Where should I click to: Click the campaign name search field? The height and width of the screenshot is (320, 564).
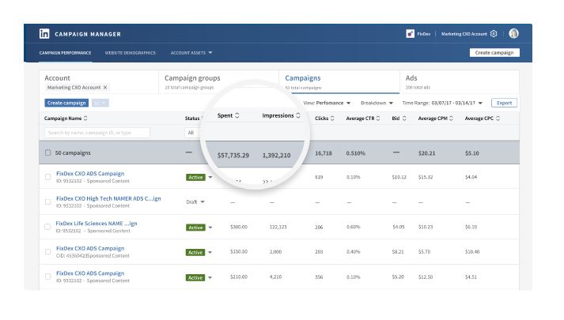click(x=97, y=133)
